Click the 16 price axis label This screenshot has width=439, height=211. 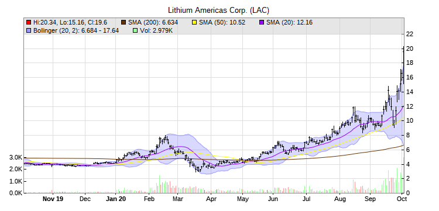tap(409, 78)
